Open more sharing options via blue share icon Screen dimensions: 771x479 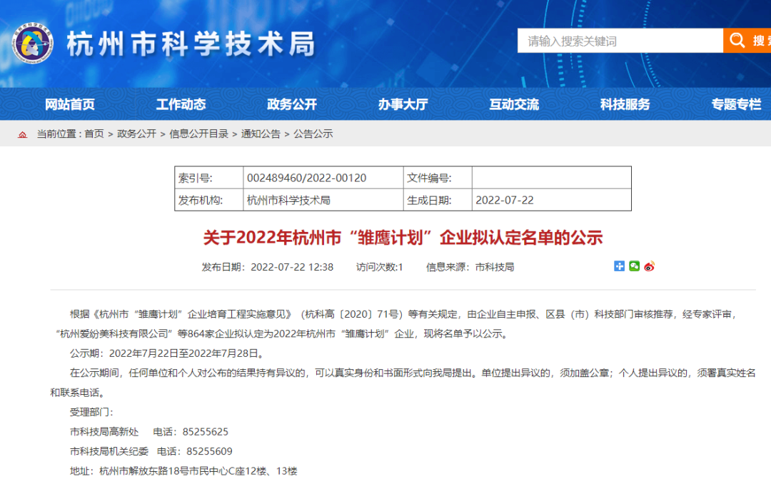pos(619,266)
